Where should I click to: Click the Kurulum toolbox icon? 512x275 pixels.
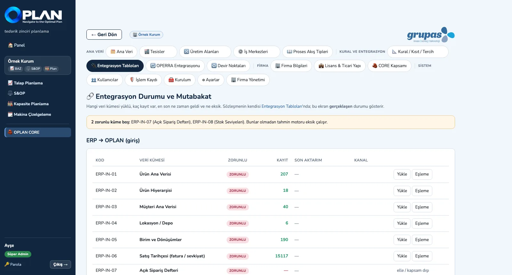pos(171,80)
